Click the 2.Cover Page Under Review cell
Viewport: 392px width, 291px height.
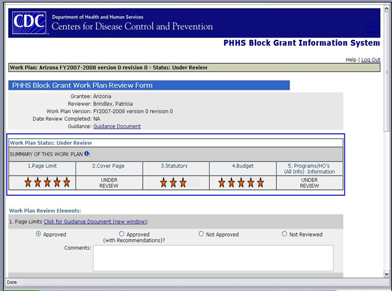click(109, 182)
